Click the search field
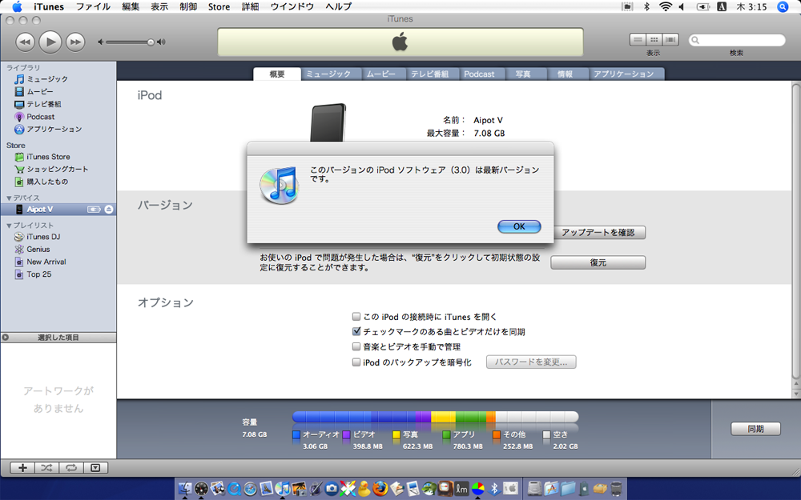The image size is (801, 500). pyautogui.click(x=737, y=40)
